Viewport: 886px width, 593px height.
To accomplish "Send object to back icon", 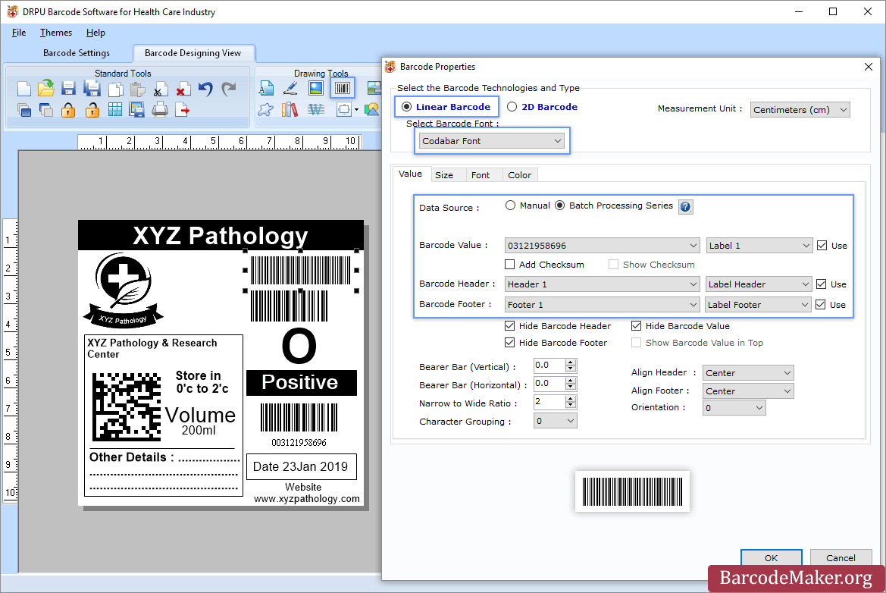I will (45, 110).
